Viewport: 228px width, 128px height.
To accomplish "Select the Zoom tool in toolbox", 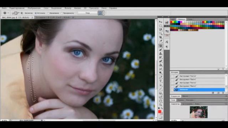I will click(161, 105).
